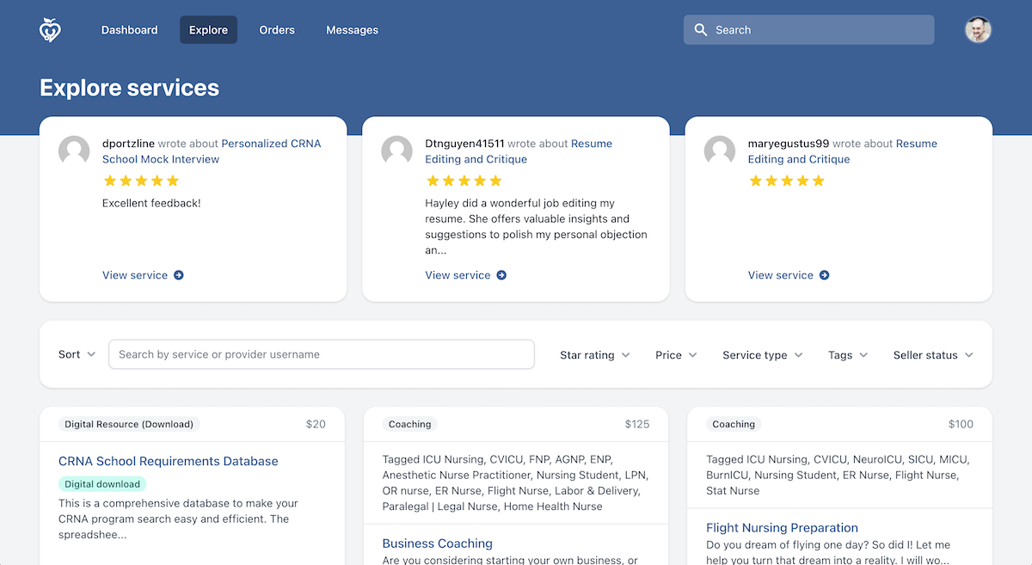Expand the Tags filter dropdown
The height and width of the screenshot is (565, 1032).
[x=848, y=355]
